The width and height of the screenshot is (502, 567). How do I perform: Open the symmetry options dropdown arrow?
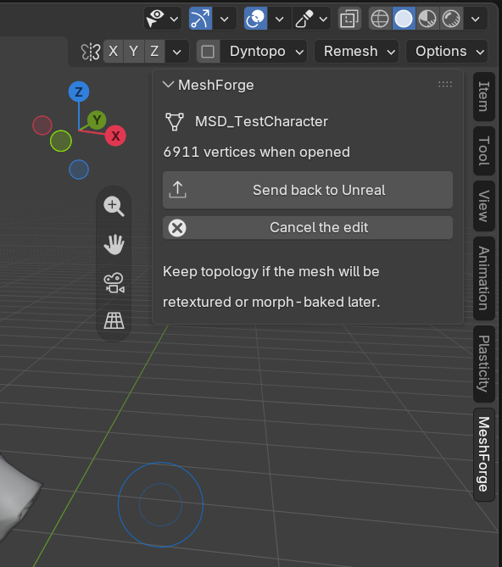(x=177, y=52)
